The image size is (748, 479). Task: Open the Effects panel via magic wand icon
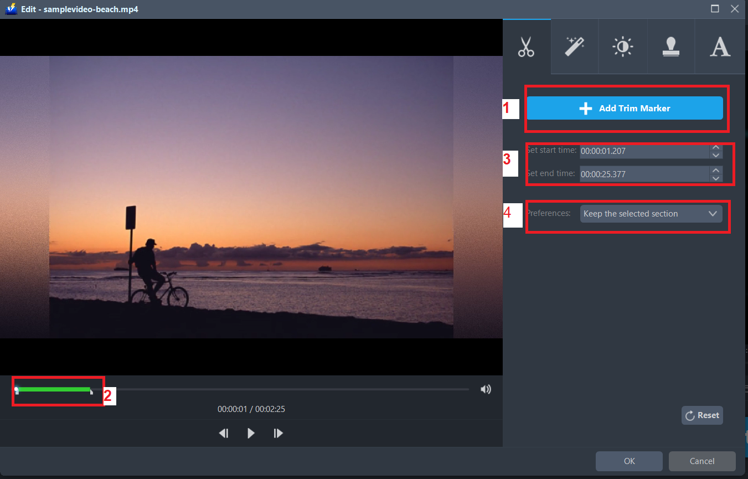(574, 47)
